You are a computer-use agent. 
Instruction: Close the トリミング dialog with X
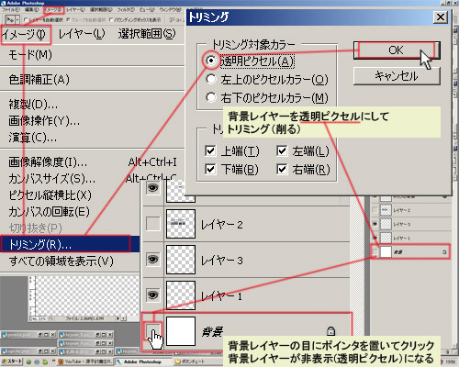click(441, 17)
